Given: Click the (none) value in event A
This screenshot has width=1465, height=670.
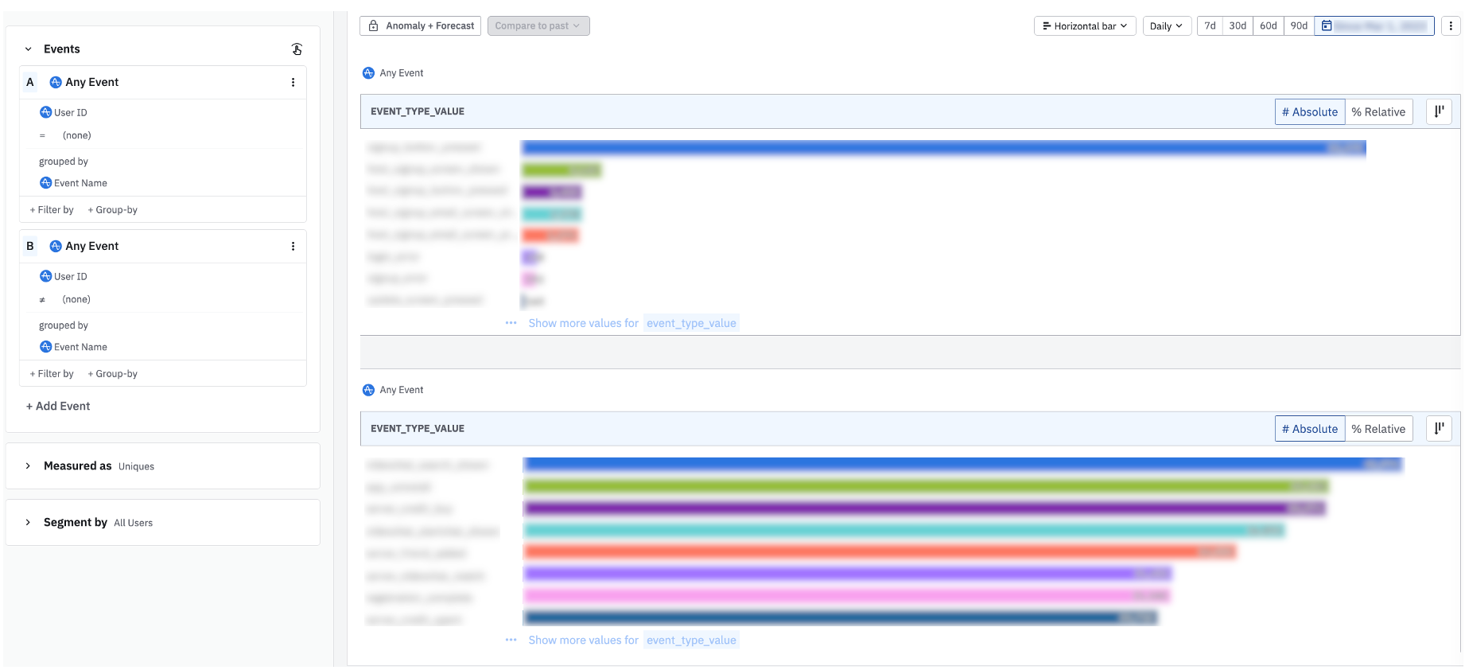Looking at the screenshot, I should [x=77, y=135].
